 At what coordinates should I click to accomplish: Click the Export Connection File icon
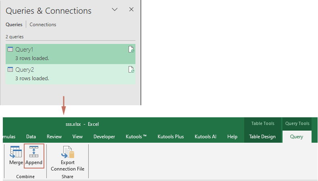click(68, 152)
